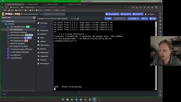Select VM 202 (MediaServer)
Screen dimensions: 181x102
point(17,41)
